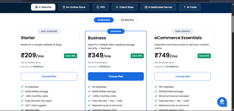This screenshot has width=234, height=111.
Task: Click eCommerce plan Free domain + SSL + CDN
Action: (x=174, y=101)
